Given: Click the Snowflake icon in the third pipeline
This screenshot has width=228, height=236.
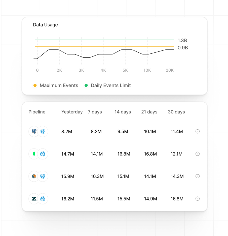Looking at the screenshot, I should coord(43,176).
